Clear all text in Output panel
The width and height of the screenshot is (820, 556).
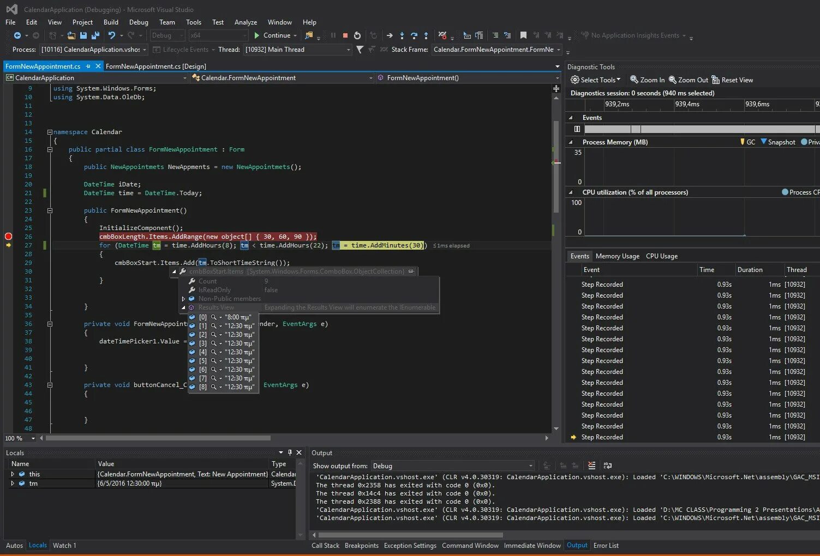click(x=591, y=466)
